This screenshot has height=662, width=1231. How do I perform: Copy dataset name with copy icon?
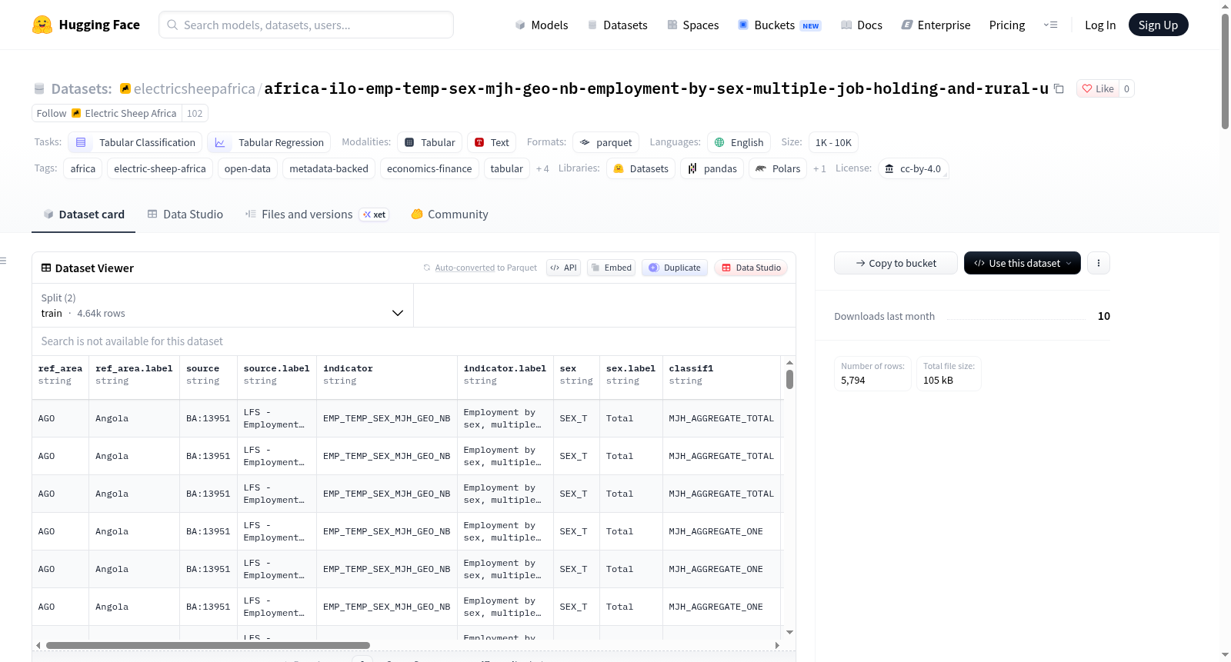coord(1059,88)
